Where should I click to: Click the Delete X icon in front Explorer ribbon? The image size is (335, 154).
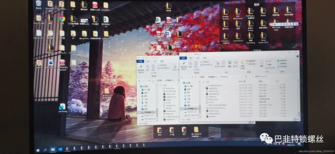click(230, 63)
